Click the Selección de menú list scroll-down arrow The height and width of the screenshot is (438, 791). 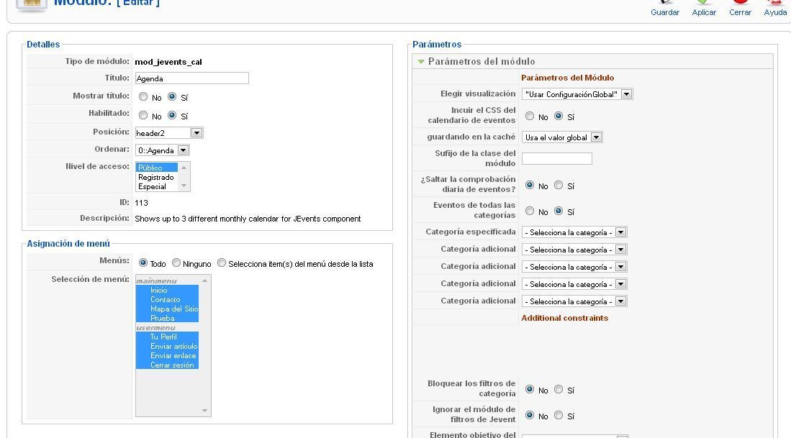click(x=205, y=410)
